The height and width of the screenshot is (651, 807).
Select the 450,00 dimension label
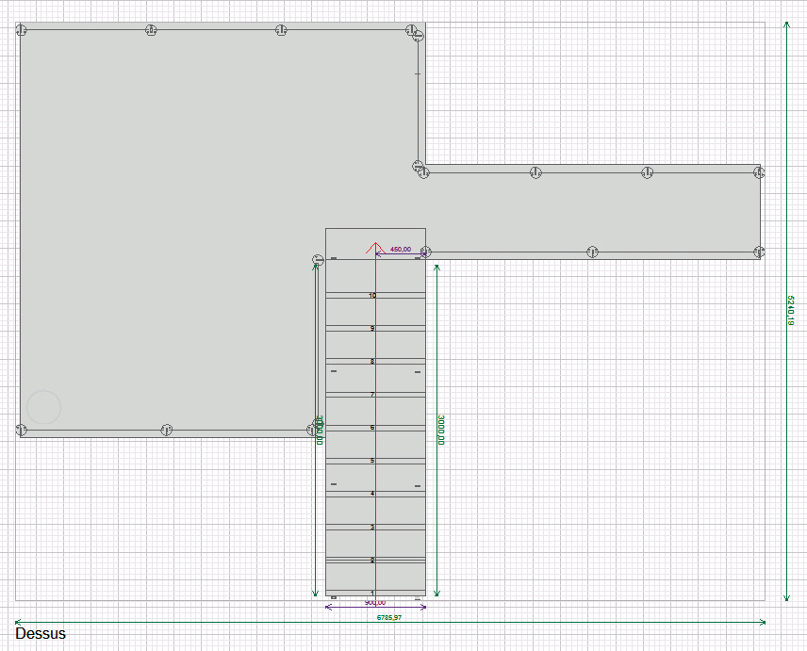(x=401, y=250)
